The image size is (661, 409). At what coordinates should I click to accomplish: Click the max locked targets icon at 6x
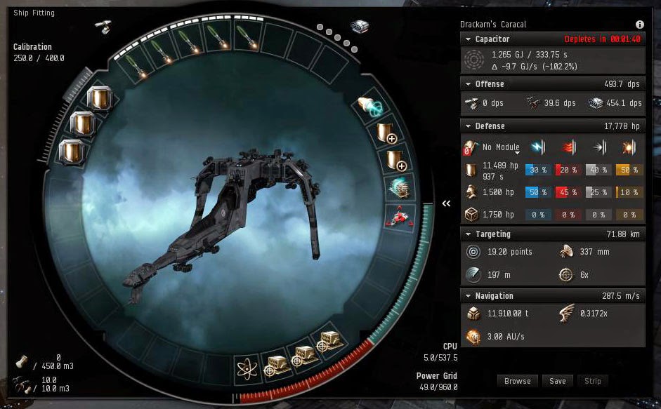click(565, 274)
